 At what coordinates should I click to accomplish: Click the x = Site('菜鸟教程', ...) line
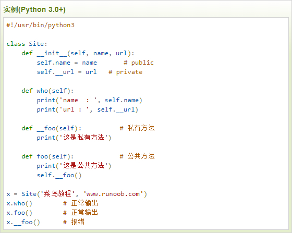tap(77, 194)
